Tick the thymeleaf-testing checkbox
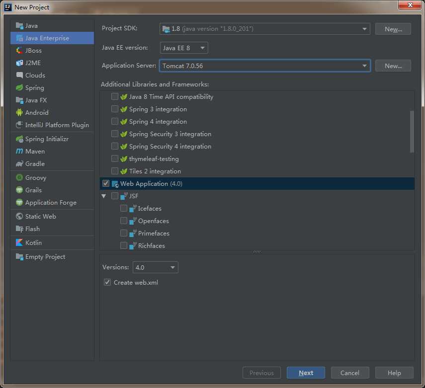The height and width of the screenshot is (388, 425). tap(115, 158)
